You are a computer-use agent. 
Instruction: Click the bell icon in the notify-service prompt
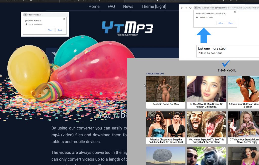tap(198, 17)
